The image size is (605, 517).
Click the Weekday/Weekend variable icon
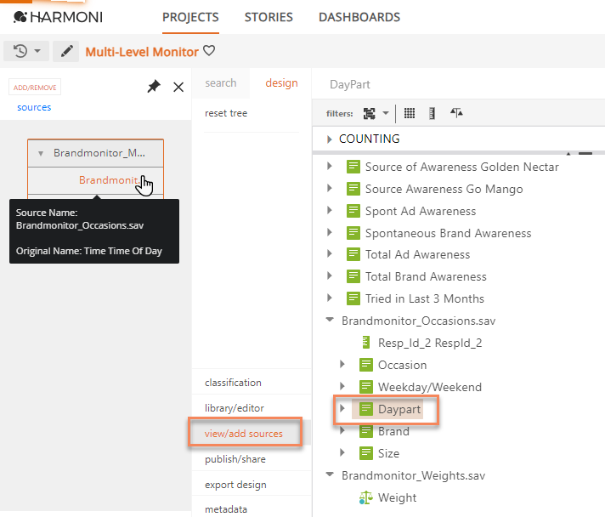coord(365,387)
